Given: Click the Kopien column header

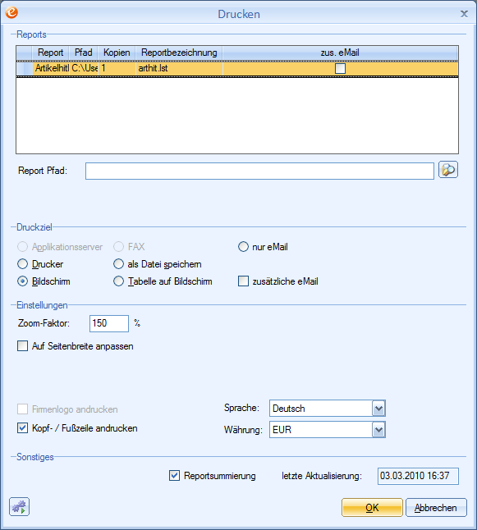Looking at the screenshot, I should pyautogui.click(x=117, y=53).
